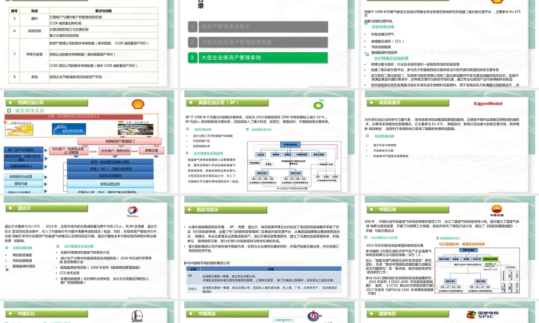Click the checkbox bullet beside 碳管理体系设
Image resolution: width=539 pixels, height=323 pixels.
click(9, 110)
